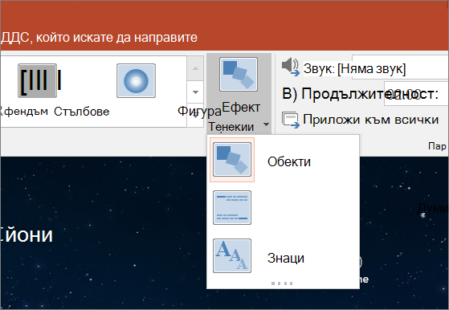Click the Стълбове label text
The width and height of the screenshot is (449, 310).
click(82, 112)
